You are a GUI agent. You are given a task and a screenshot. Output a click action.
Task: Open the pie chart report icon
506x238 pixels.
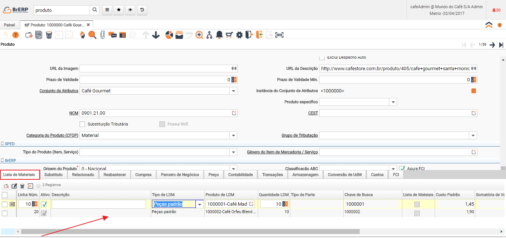(169, 35)
